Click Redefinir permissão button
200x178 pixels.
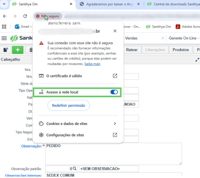(x=69, y=106)
